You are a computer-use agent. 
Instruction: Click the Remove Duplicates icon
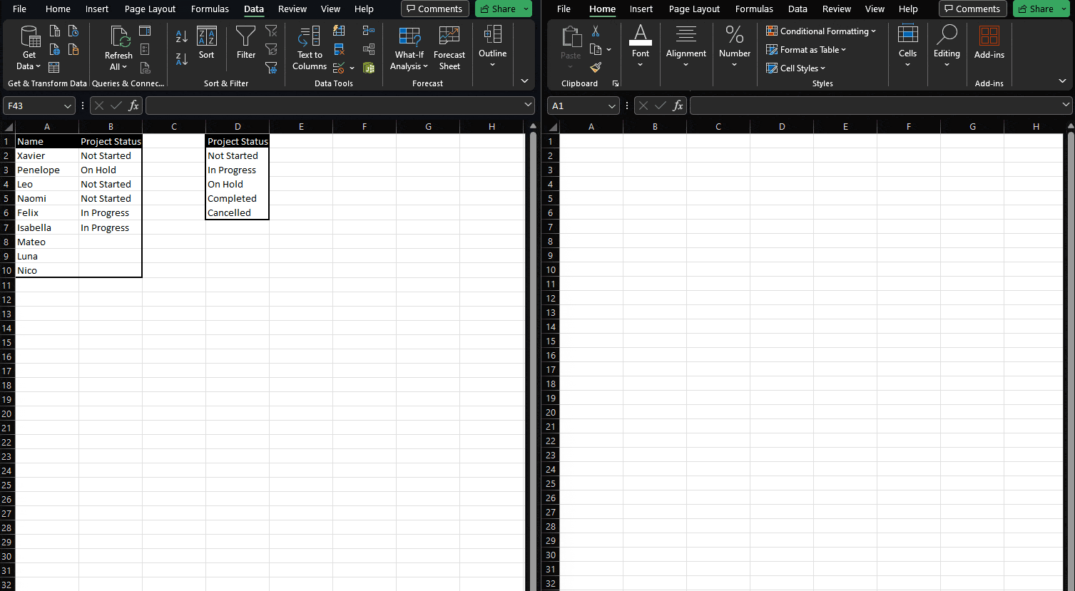click(x=339, y=49)
